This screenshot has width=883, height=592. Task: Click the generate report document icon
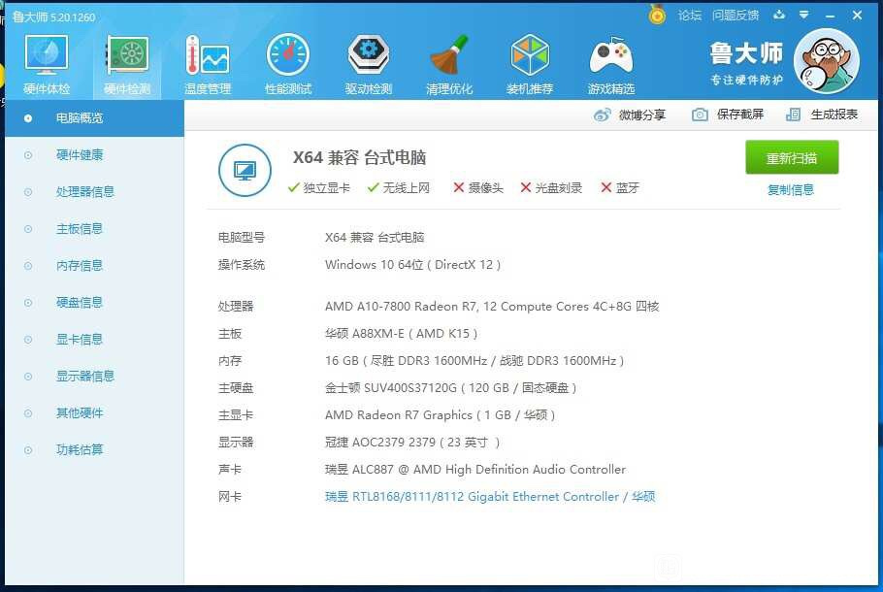793,115
